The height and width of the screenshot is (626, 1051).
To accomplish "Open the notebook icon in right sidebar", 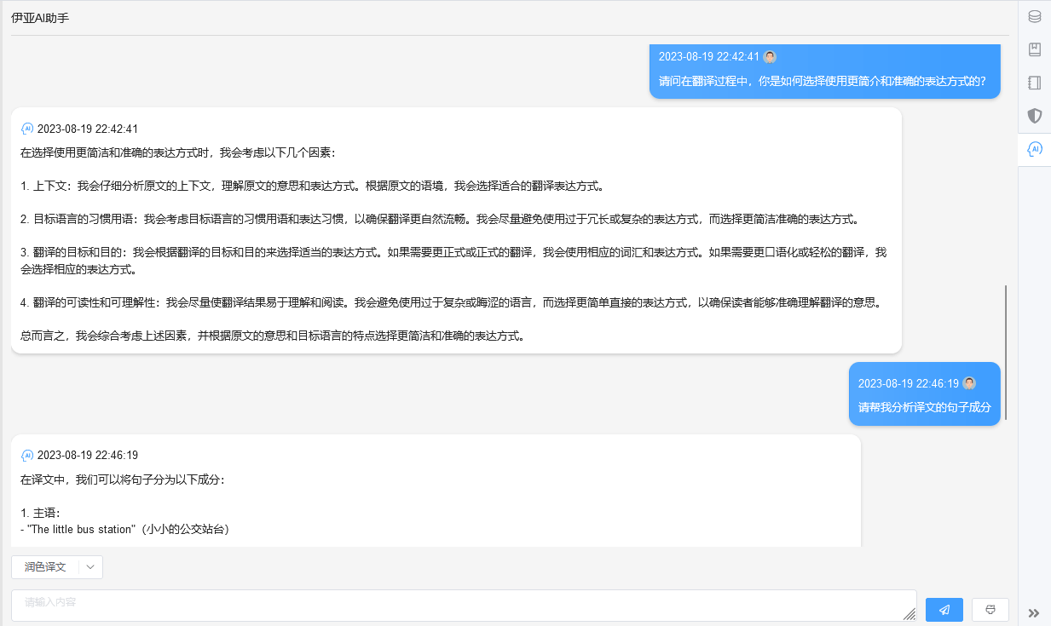I will tap(1035, 83).
